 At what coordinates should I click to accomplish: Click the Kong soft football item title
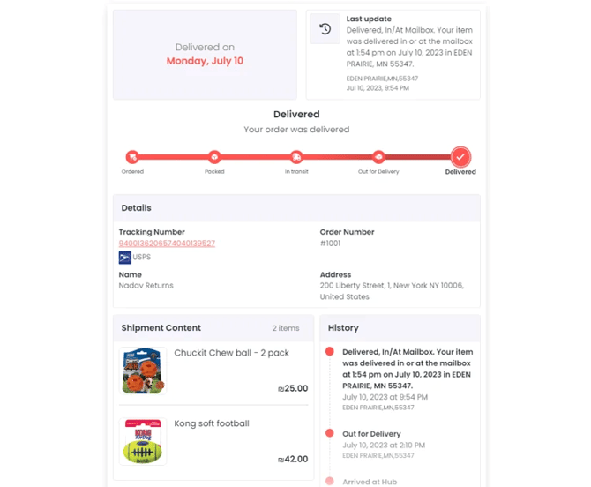click(212, 423)
